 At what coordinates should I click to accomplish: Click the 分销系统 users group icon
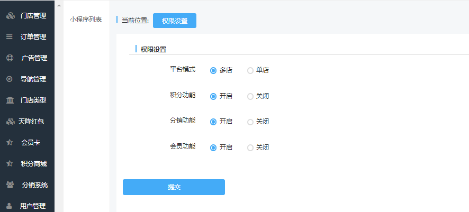[x=10, y=185]
